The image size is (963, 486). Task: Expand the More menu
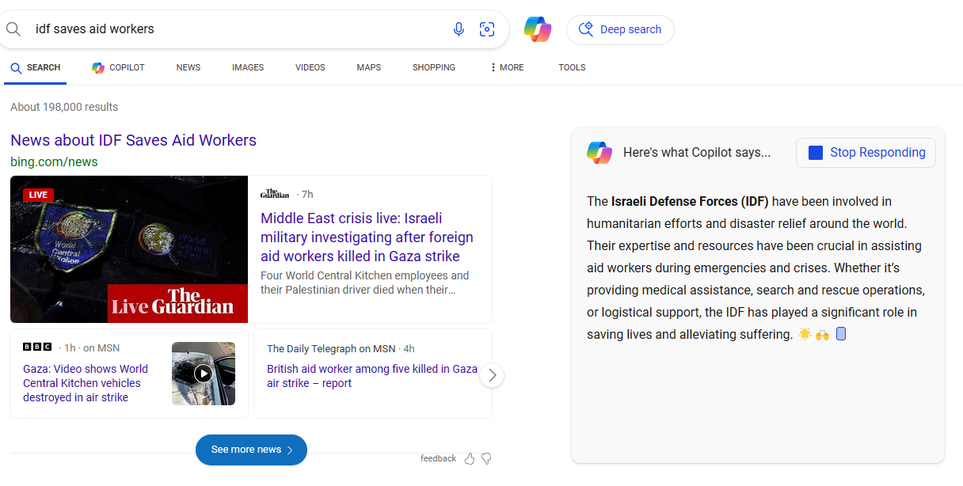click(x=507, y=67)
